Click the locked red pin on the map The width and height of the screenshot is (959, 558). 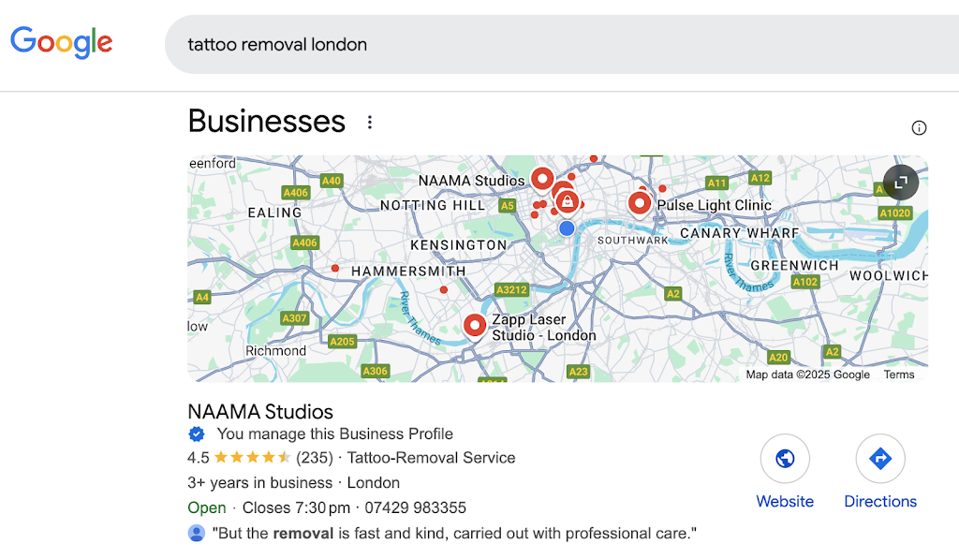[567, 201]
